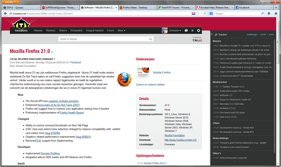This screenshot has height=167, width=281.
Task: Open tracker item Nvidia GeForce/Ion 320.14 bèta
Action: click(234, 91)
